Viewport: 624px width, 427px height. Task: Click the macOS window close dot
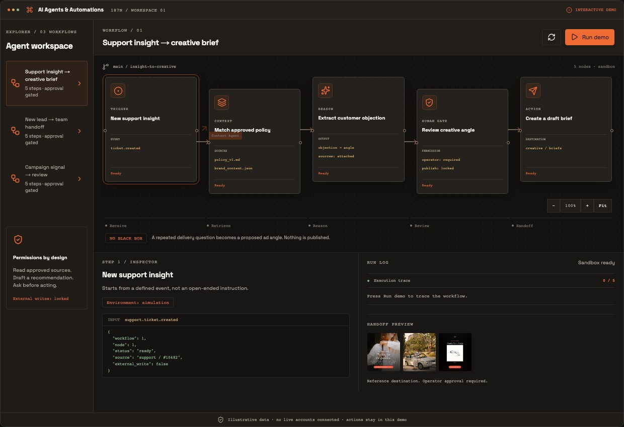coord(9,10)
